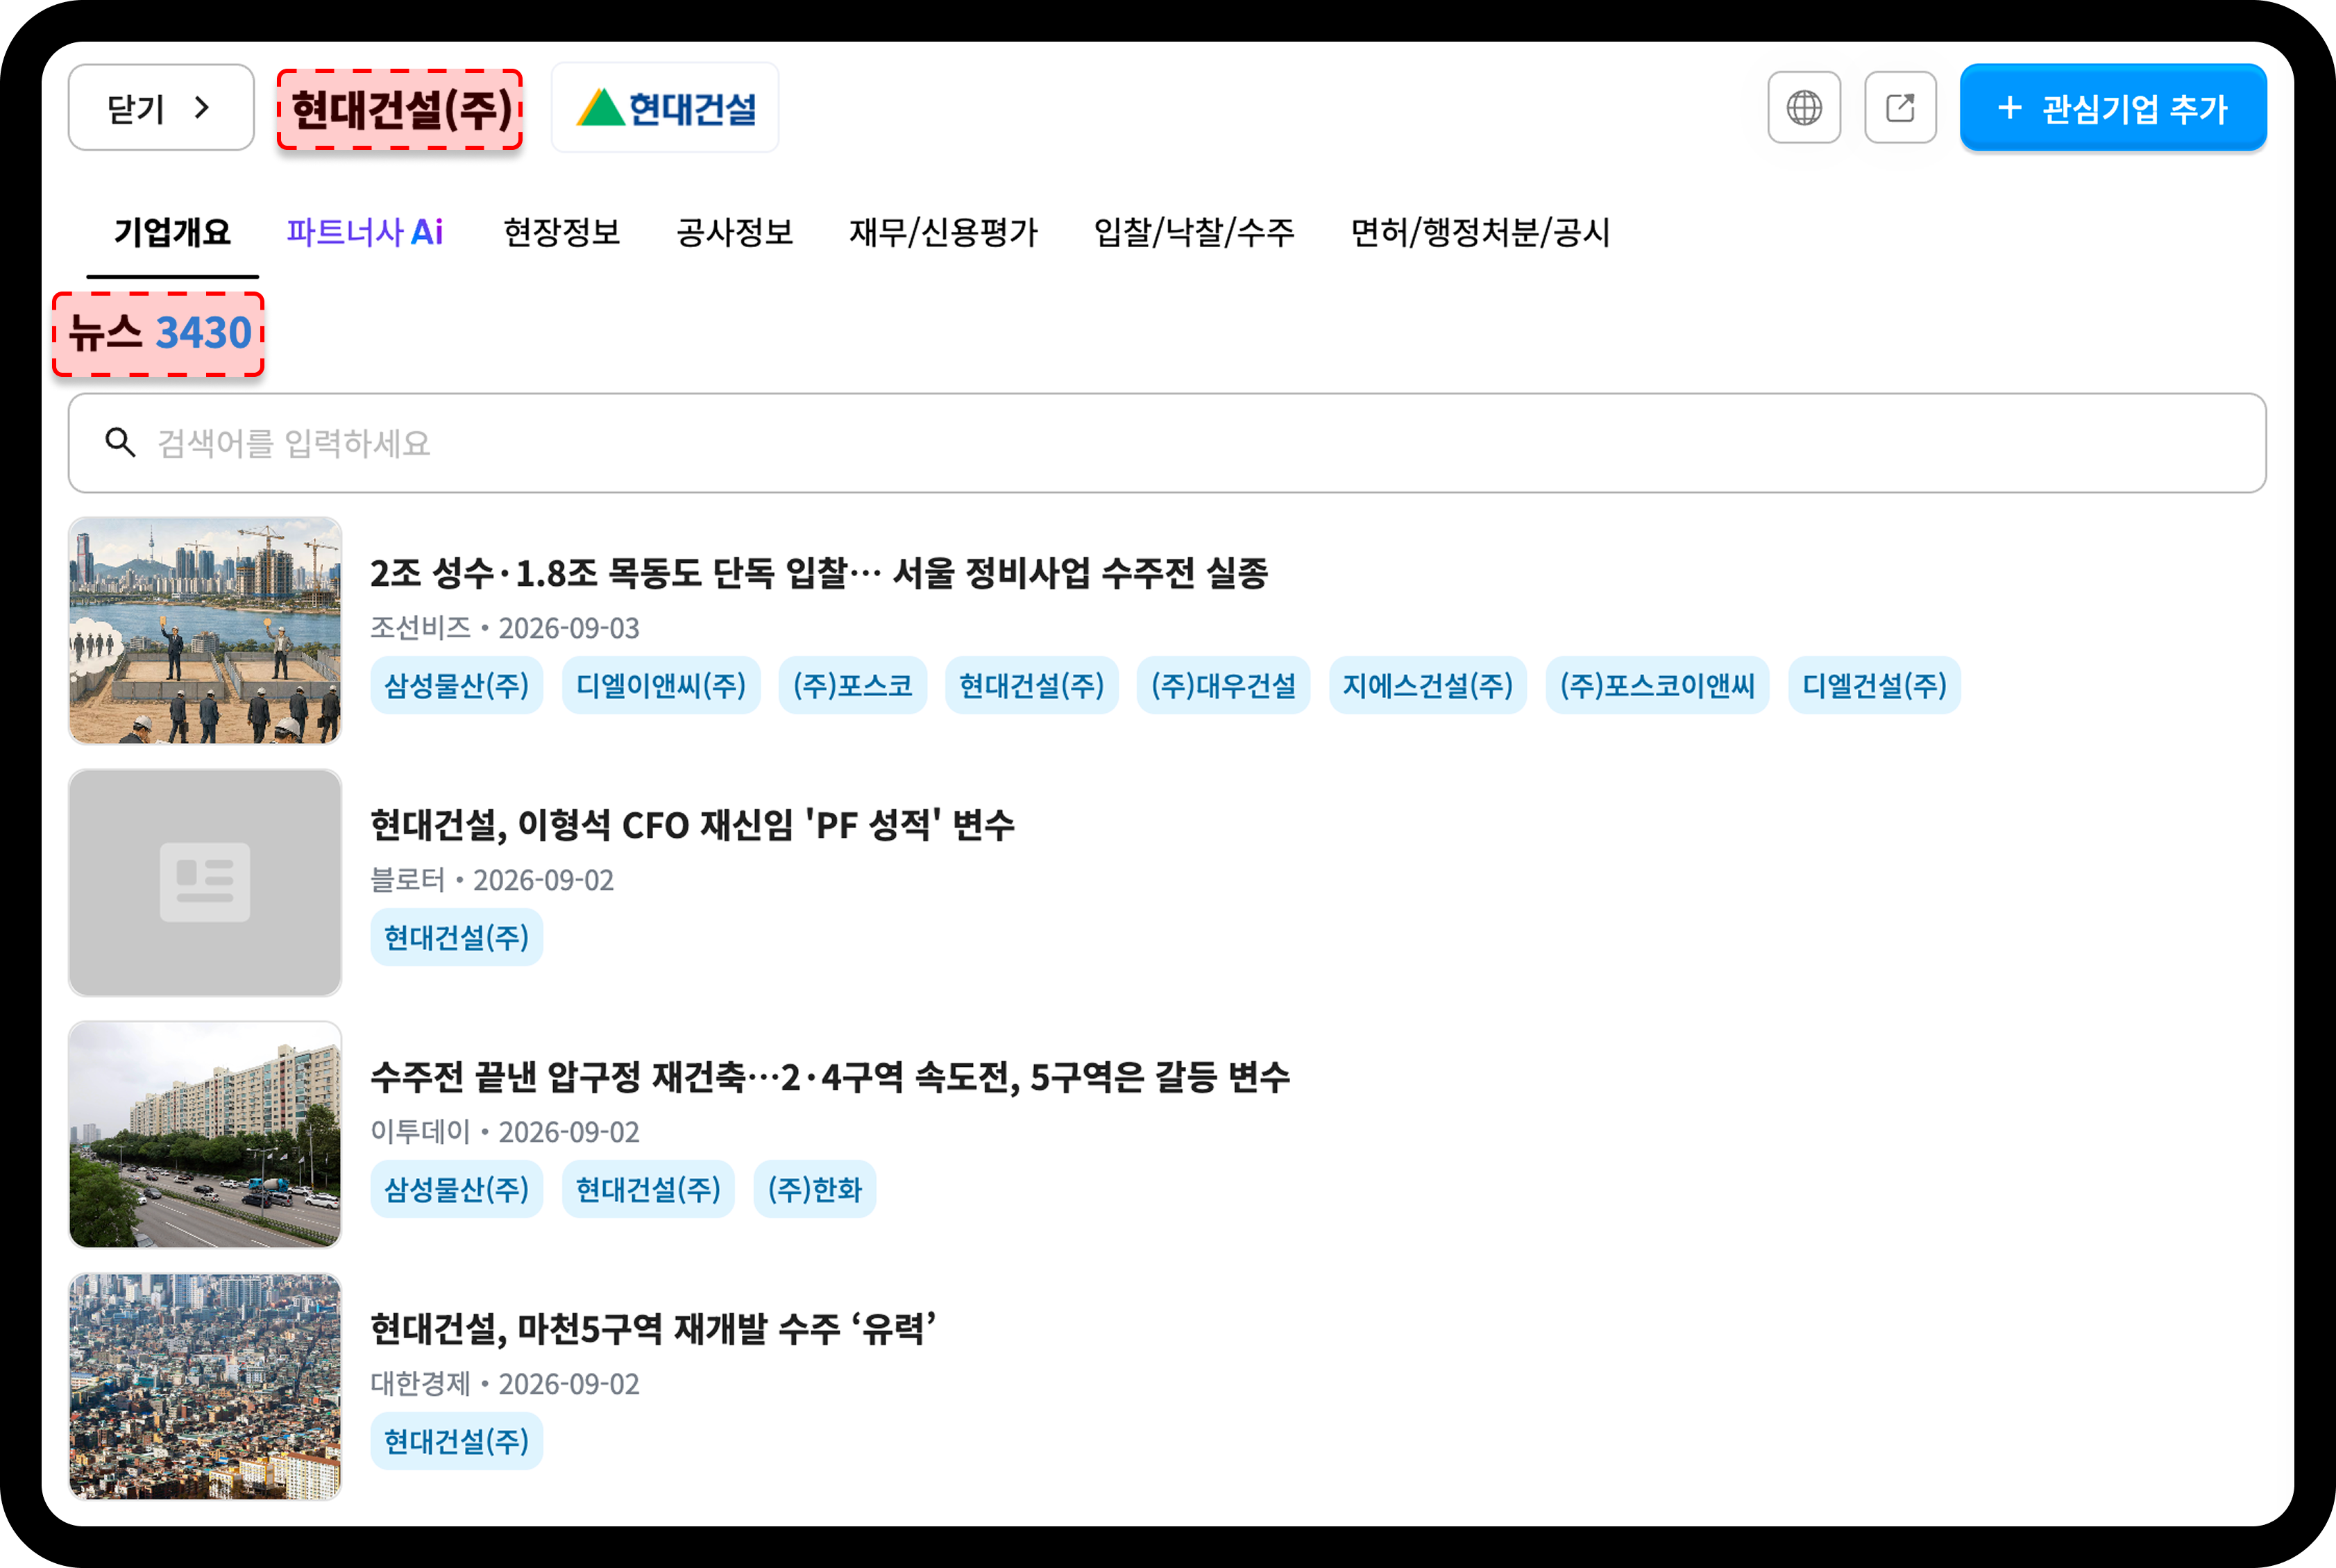This screenshot has width=2336, height=1568.
Task: Click 현대건설(주) tag under 대한경제 article
Action: pyautogui.click(x=457, y=1442)
